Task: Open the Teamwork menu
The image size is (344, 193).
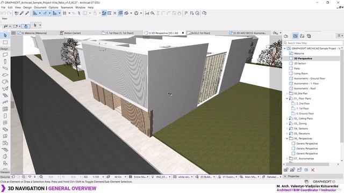Action: point(67,8)
